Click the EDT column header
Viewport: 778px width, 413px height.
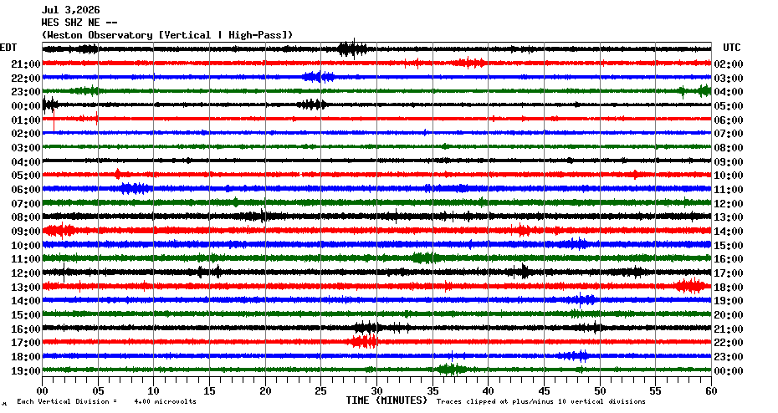(x=8, y=48)
